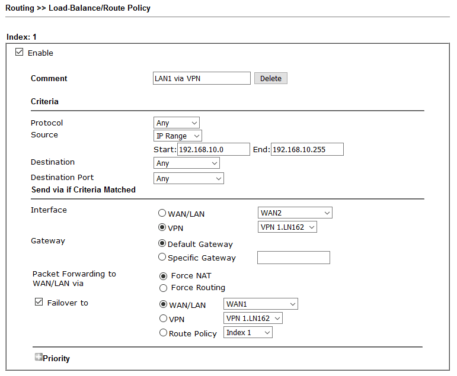This screenshot has height=376, width=457.
Task: Open the Destination dropdown
Action: [x=187, y=163]
